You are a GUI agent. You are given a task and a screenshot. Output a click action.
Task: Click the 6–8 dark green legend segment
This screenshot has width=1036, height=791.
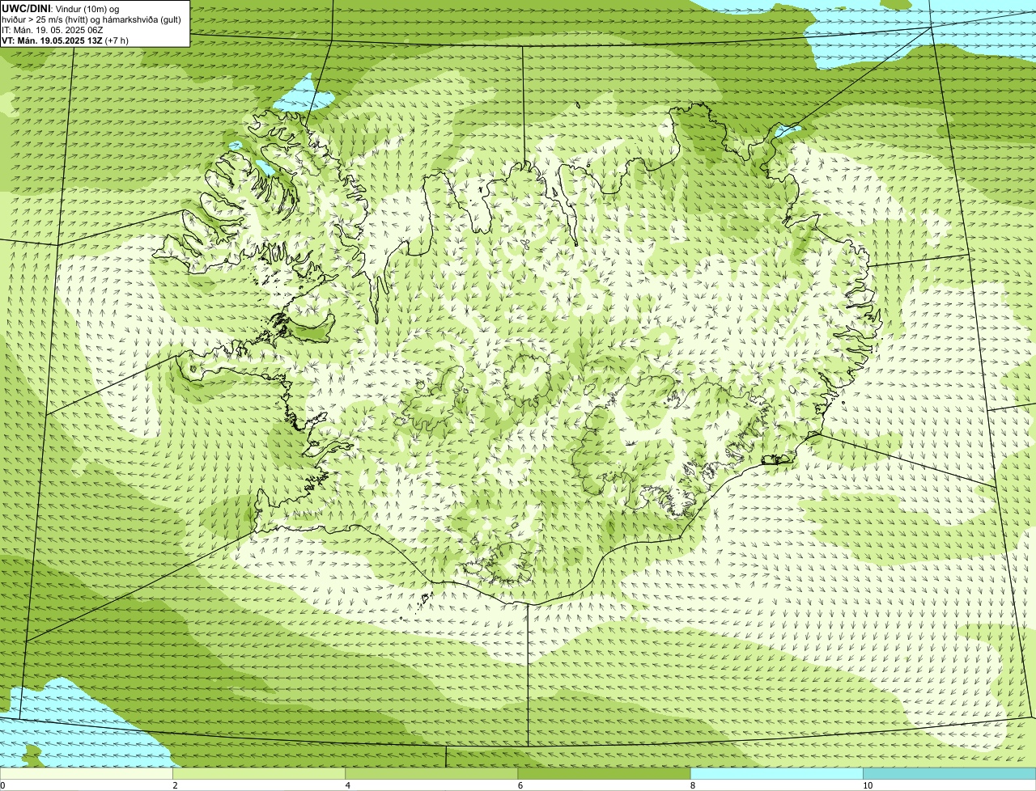(x=604, y=774)
